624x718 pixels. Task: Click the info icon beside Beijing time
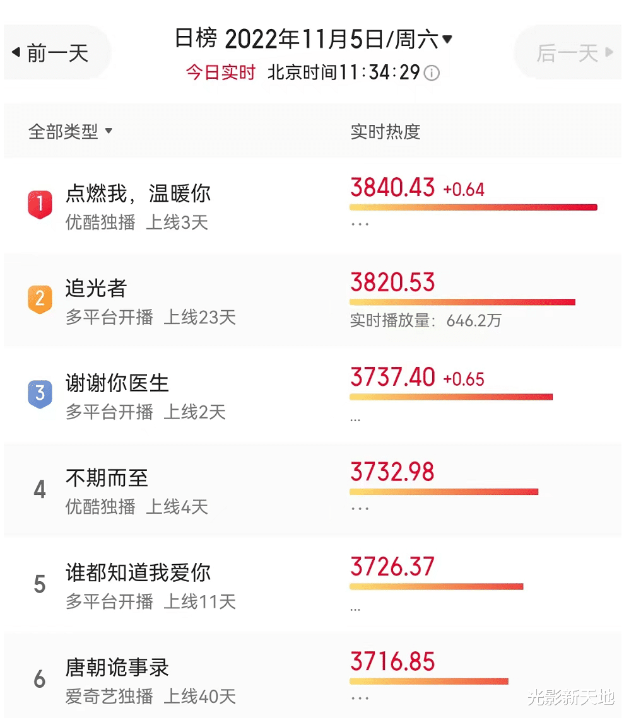click(432, 72)
